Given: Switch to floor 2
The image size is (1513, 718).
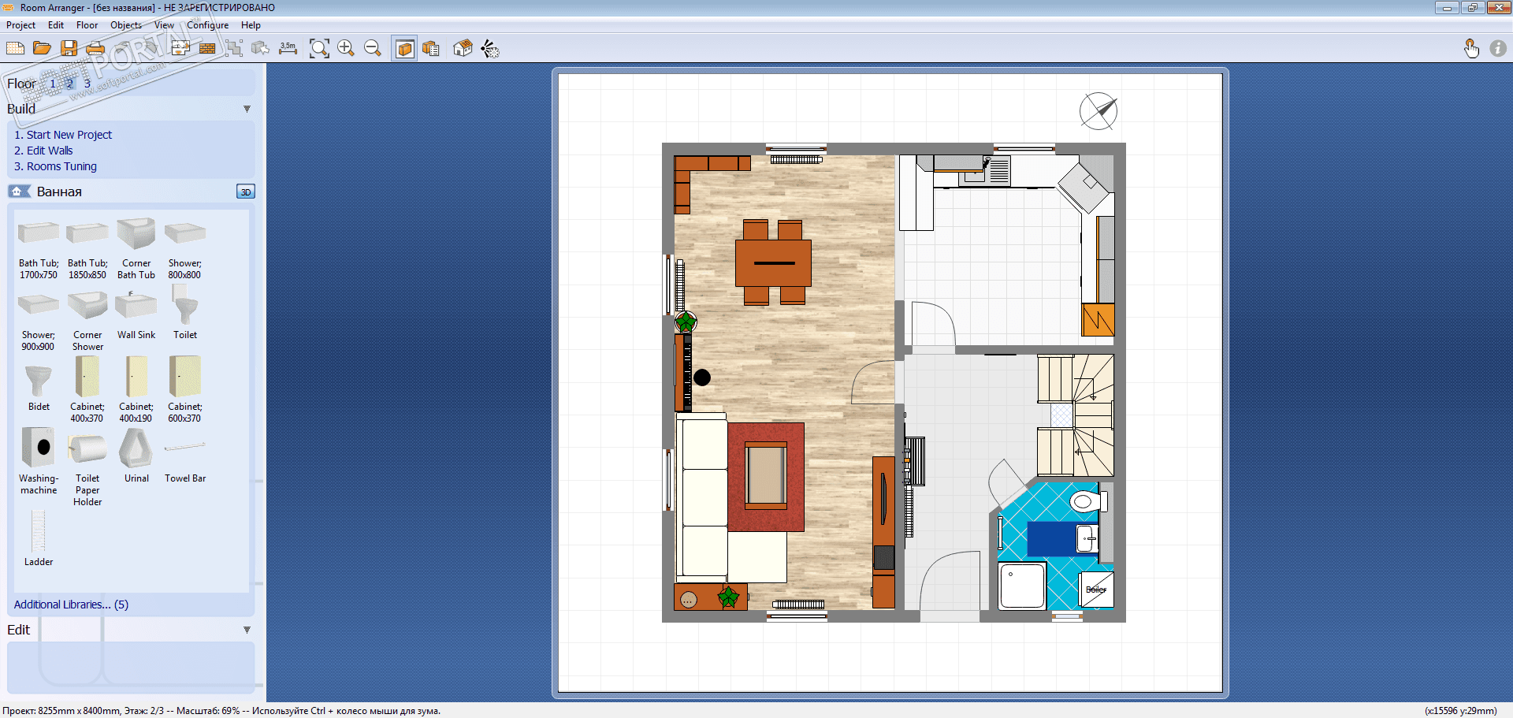Looking at the screenshot, I should coord(69,84).
